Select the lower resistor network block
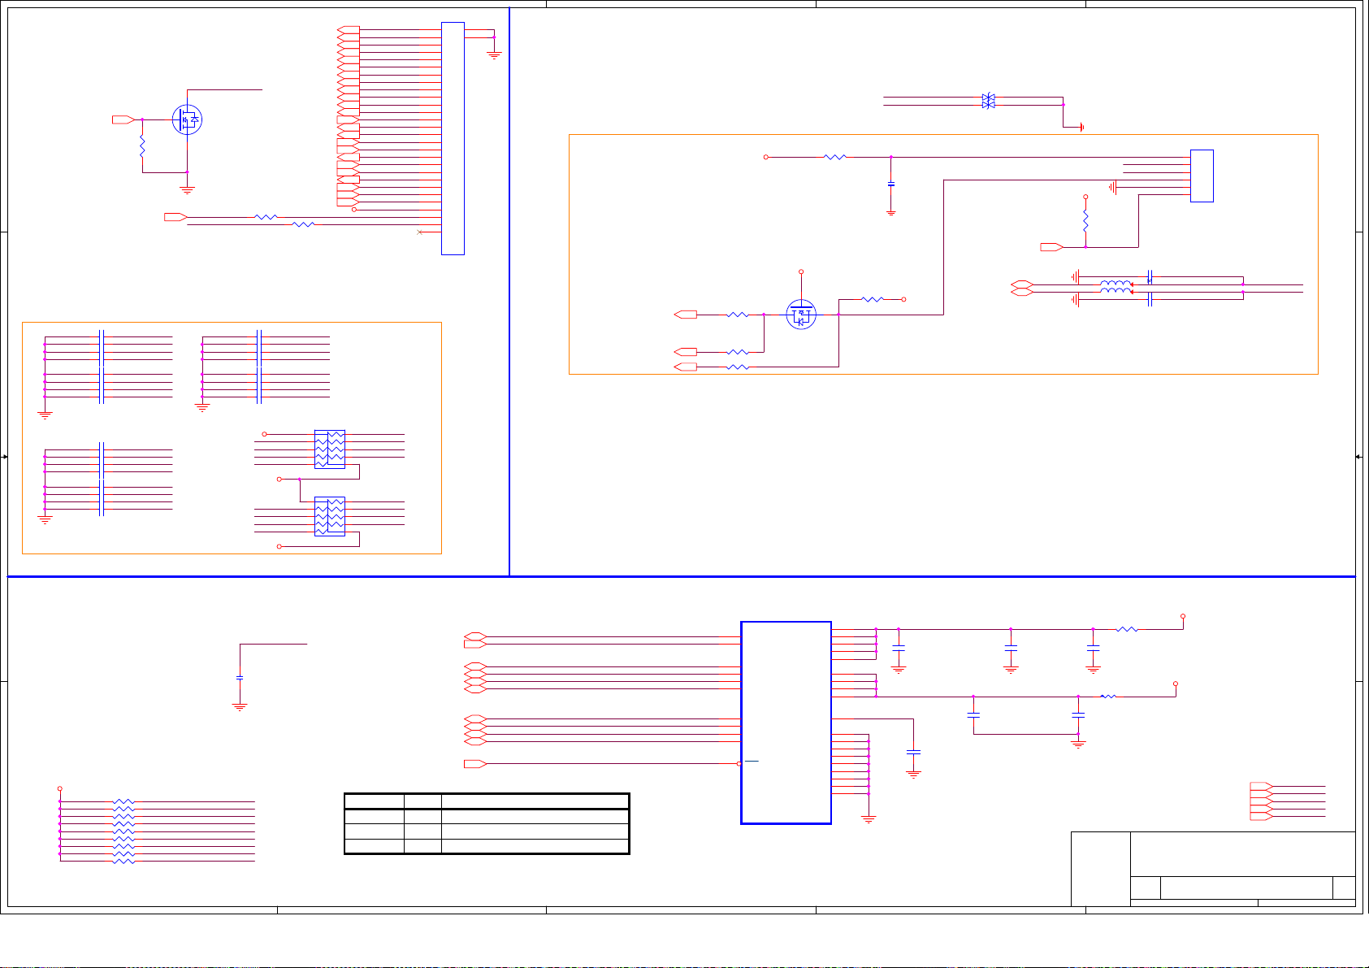The image size is (1369, 968). [x=330, y=516]
